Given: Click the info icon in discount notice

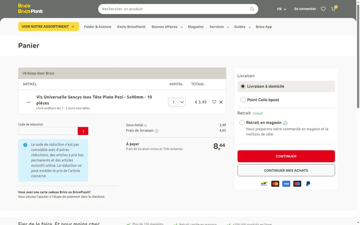Looking at the screenshot, I should (x=25, y=145).
